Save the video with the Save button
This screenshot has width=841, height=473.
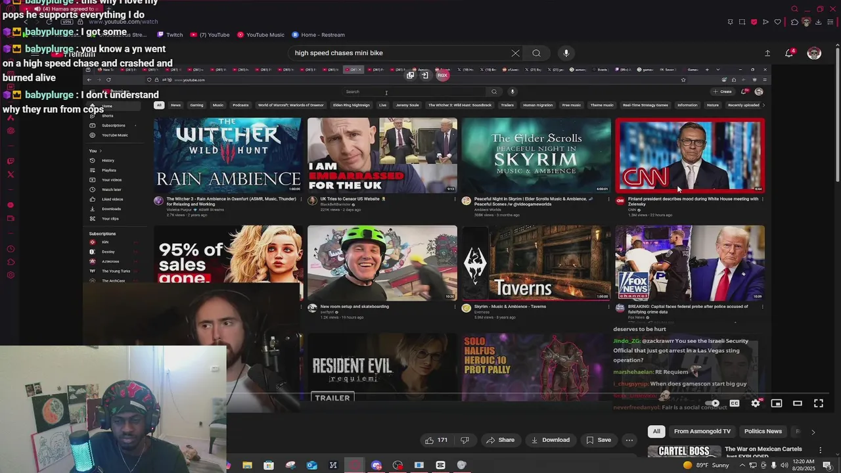point(599,440)
